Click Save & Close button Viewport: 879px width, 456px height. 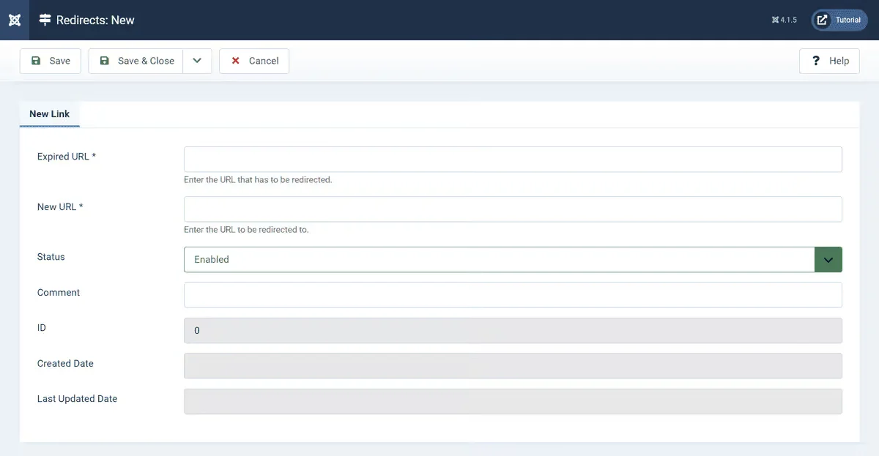(136, 61)
